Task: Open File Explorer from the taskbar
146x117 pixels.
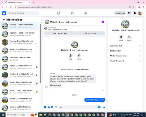Action: pyautogui.click(x=41, y=115)
